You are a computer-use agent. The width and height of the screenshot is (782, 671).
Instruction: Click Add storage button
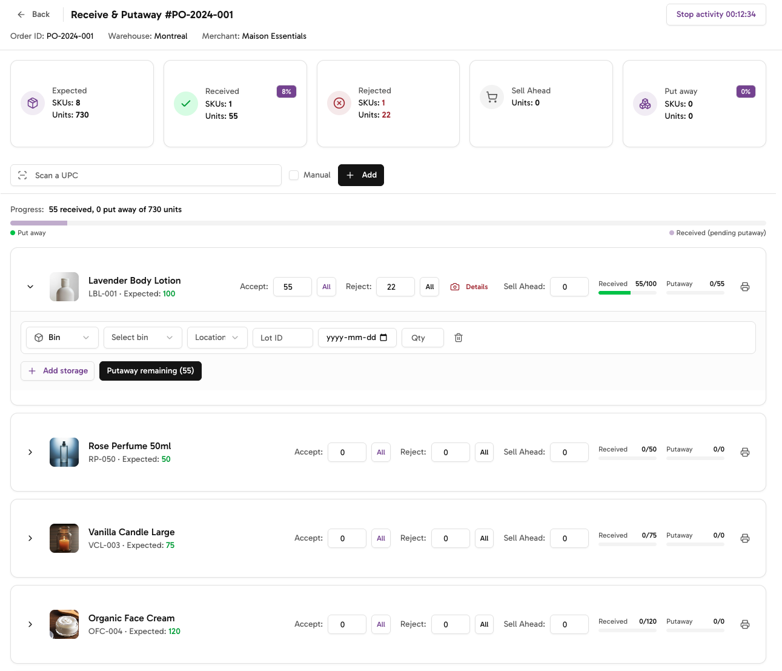(x=58, y=371)
